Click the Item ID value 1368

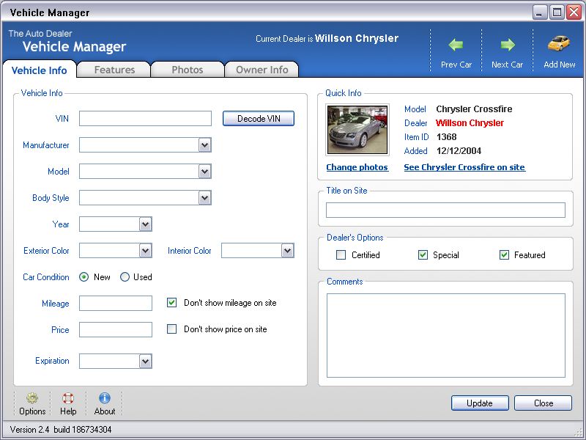click(x=447, y=137)
